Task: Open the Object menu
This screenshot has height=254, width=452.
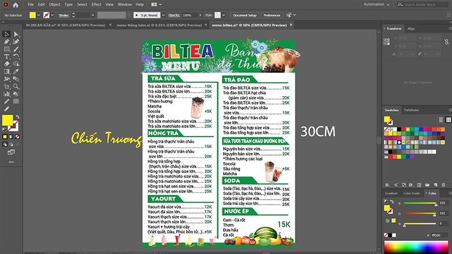Action: (x=54, y=5)
